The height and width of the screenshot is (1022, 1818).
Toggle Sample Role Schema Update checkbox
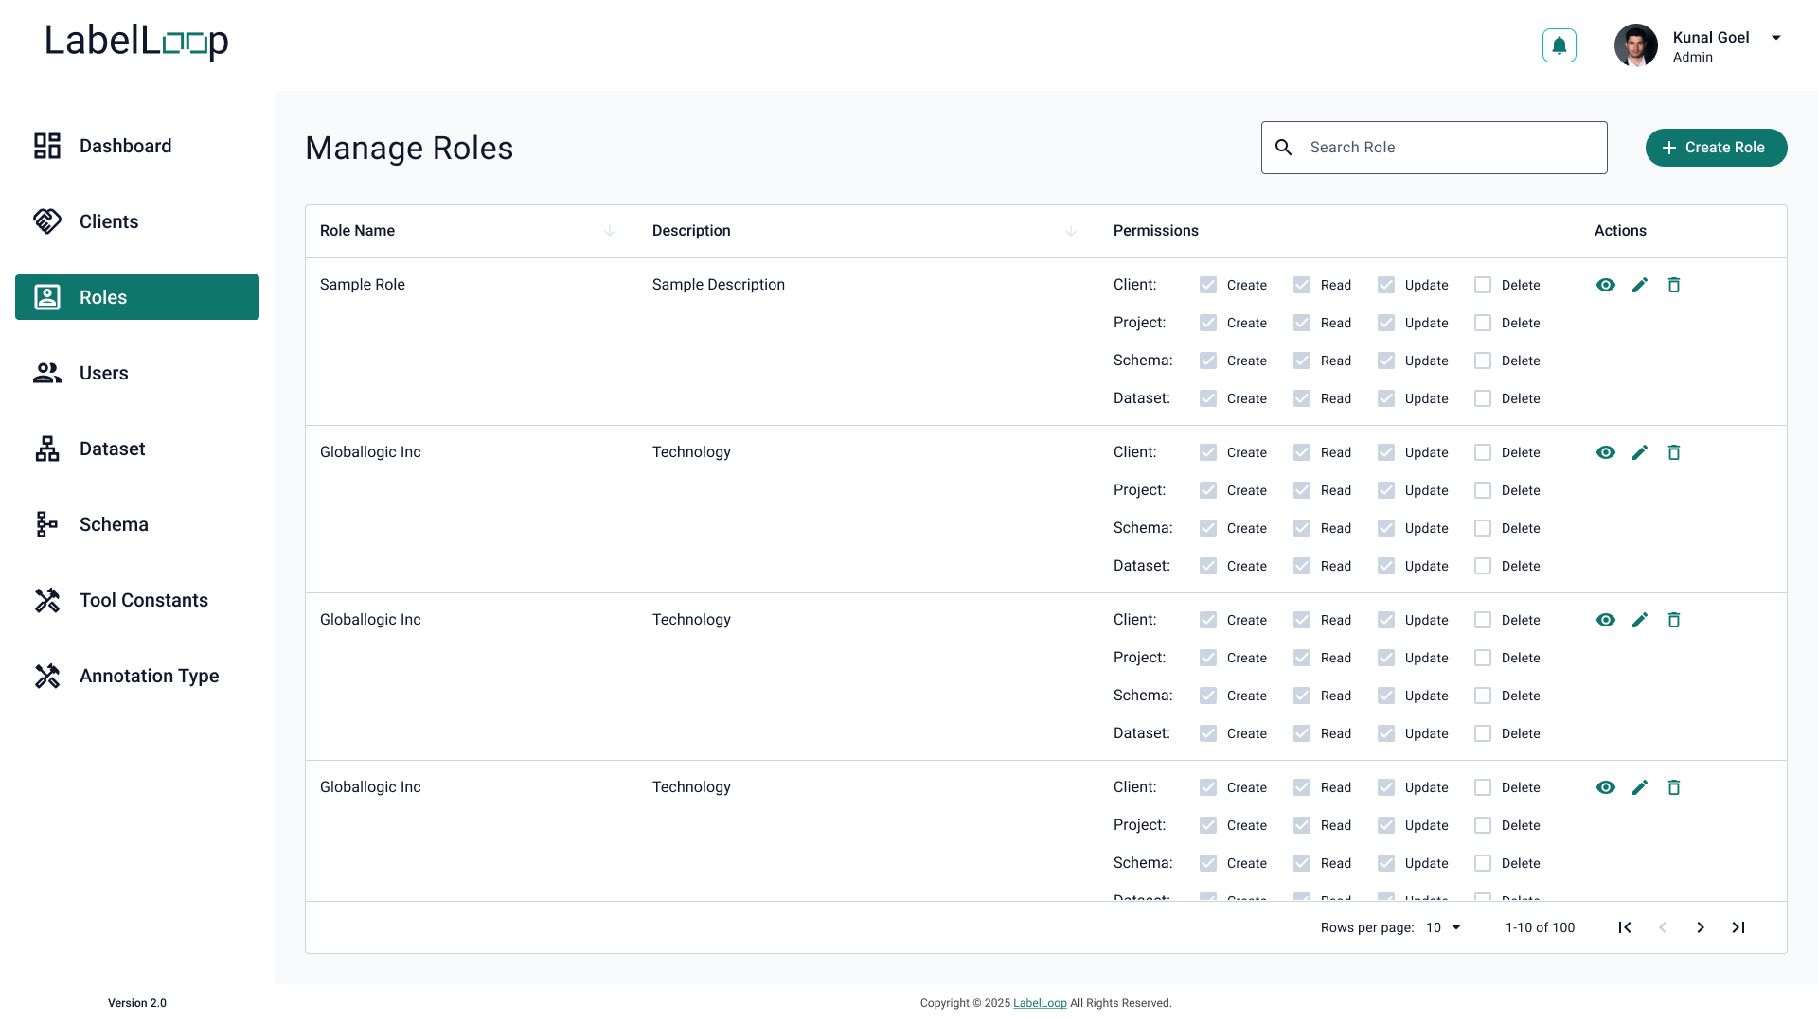[x=1386, y=361]
